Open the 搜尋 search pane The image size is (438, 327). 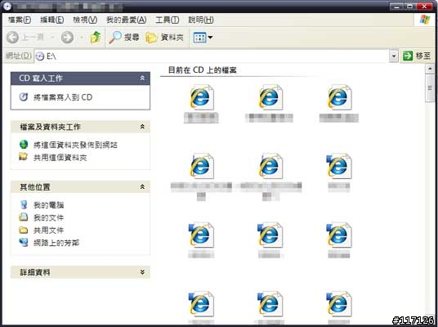coord(123,37)
